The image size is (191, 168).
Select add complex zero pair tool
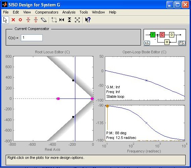pyautogui.click(x=36, y=20)
